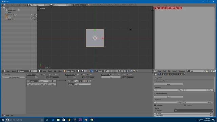The width and height of the screenshot is (217, 122).
Task: Open the Physics properties tab
Action: [x=184, y=74]
